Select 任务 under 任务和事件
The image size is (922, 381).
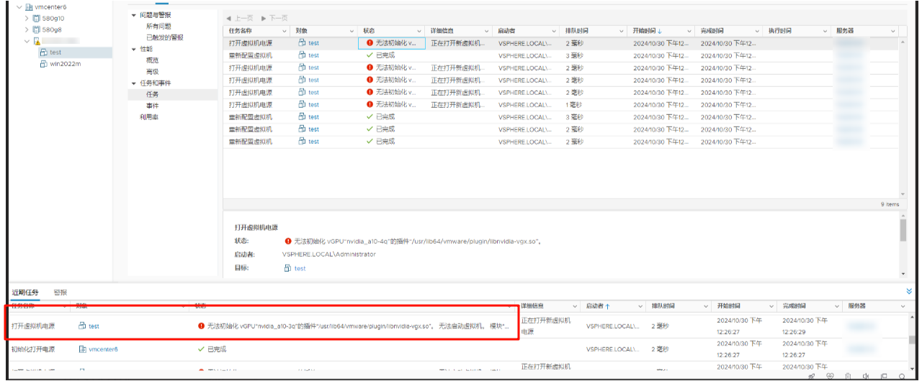click(152, 94)
